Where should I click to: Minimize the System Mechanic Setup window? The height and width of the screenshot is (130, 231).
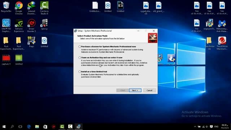tap(138, 31)
